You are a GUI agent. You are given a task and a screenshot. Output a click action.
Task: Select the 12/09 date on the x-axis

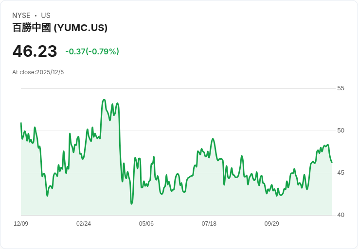click(21, 224)
